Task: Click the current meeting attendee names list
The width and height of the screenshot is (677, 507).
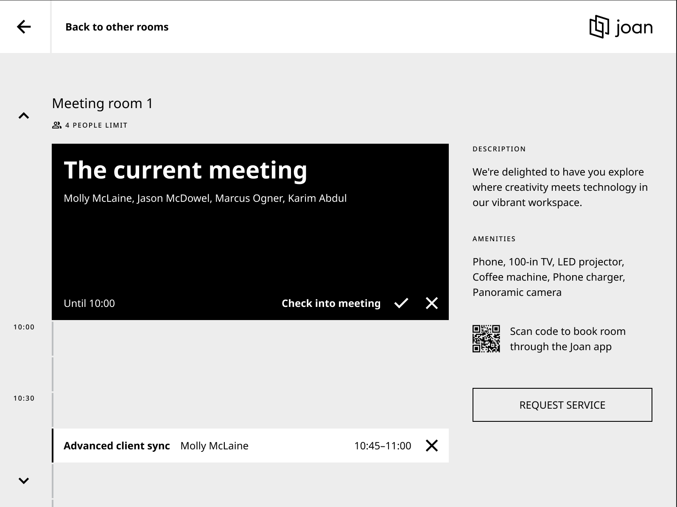Action: pos(205,198)
